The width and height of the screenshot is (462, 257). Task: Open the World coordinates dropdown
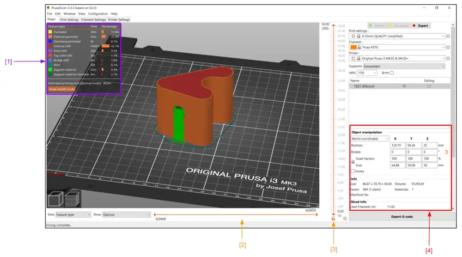click(370, 139)
